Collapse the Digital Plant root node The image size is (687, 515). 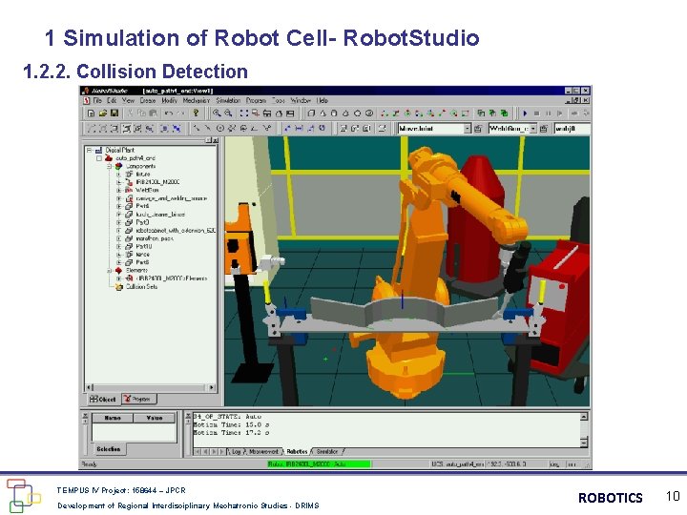click(x=90, y=150)
